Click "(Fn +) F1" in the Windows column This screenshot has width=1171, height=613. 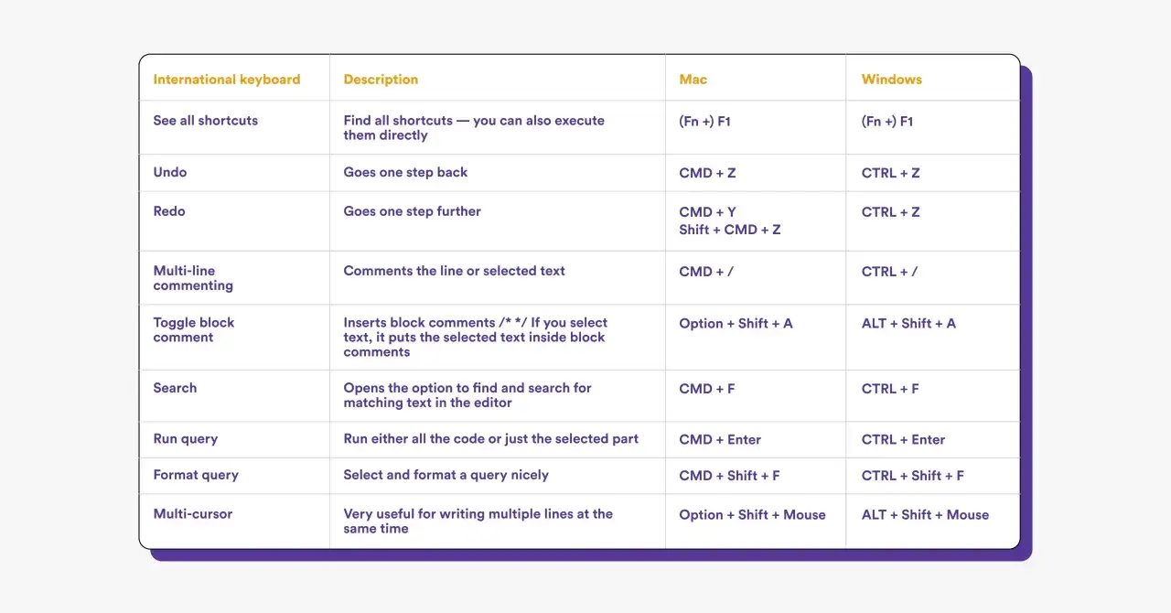coord(887,121)
